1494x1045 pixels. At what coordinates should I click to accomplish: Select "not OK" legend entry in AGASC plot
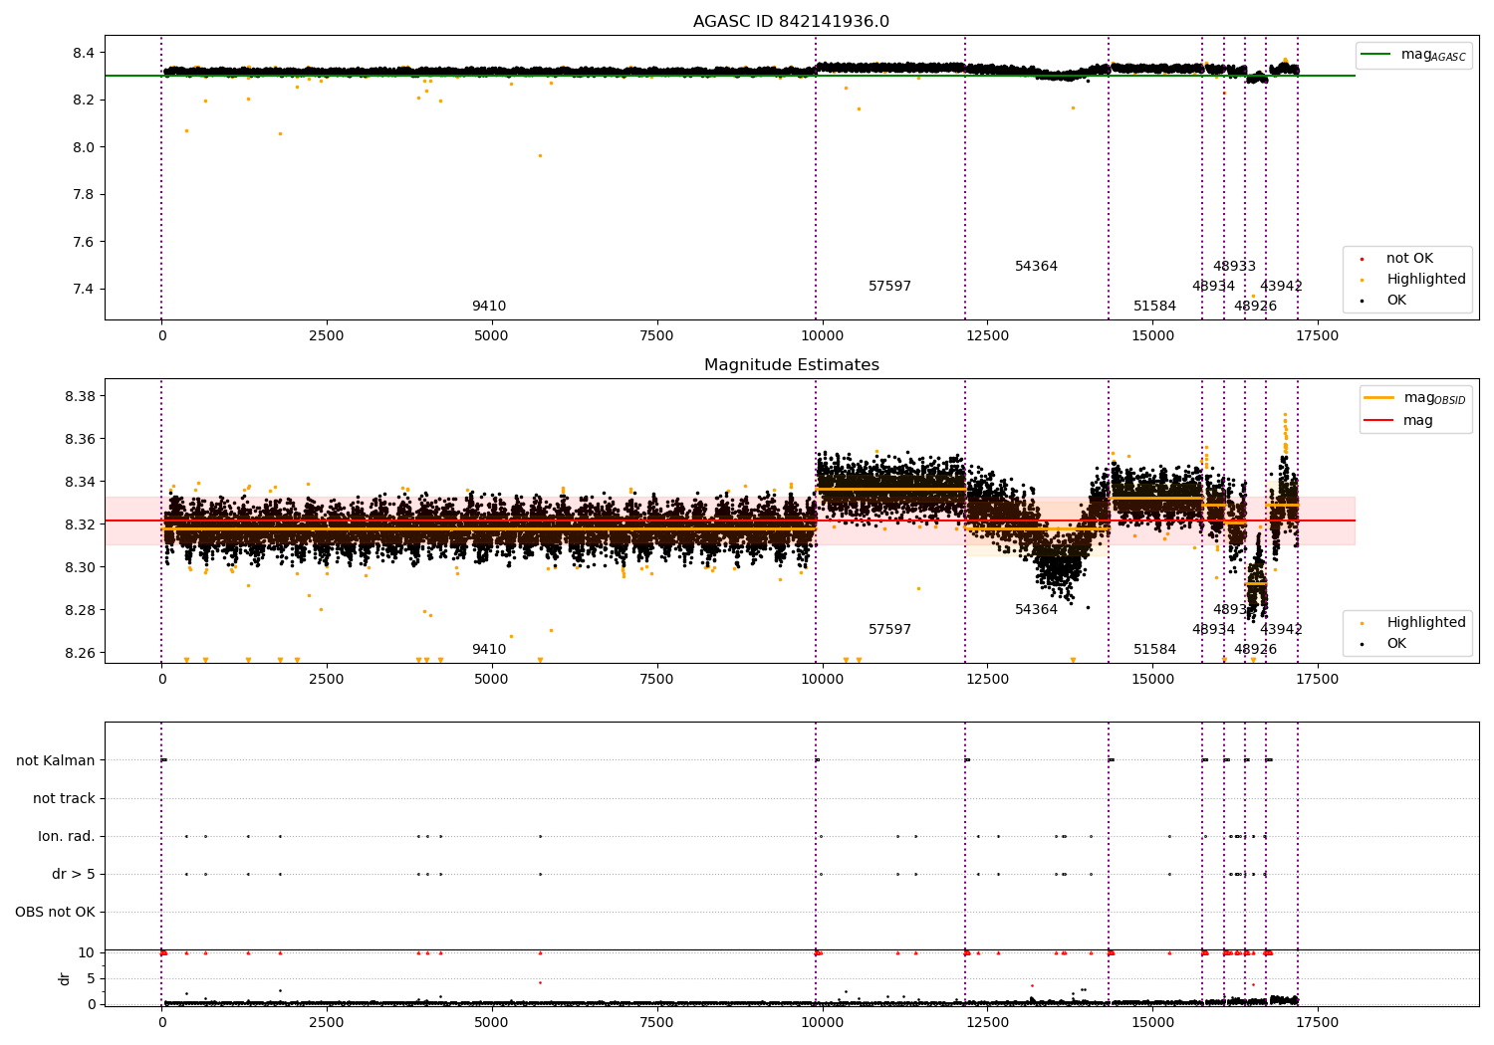coord(1407,259)
